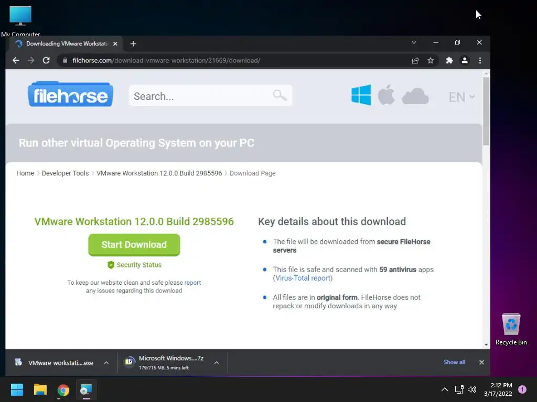Open the Chrome profile icon
This screenshot has width=537, height=402.
(x=465, y=61)
